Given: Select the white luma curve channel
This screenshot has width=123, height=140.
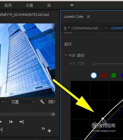Looking at the screenshot, I should 94,75.
